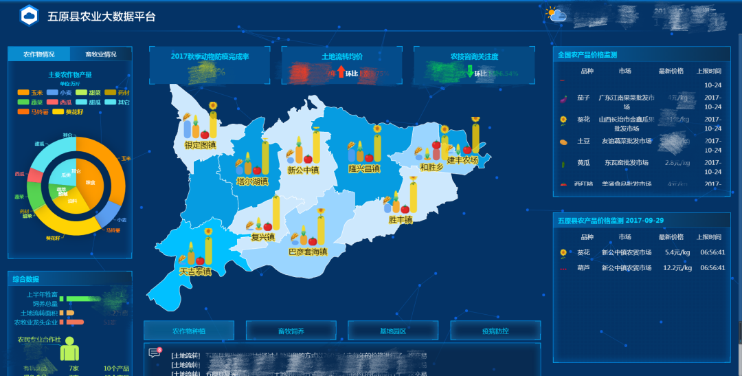Switch to the 农作物情况 tab
This screenshot has width=742, height=376.
(38, 54)
